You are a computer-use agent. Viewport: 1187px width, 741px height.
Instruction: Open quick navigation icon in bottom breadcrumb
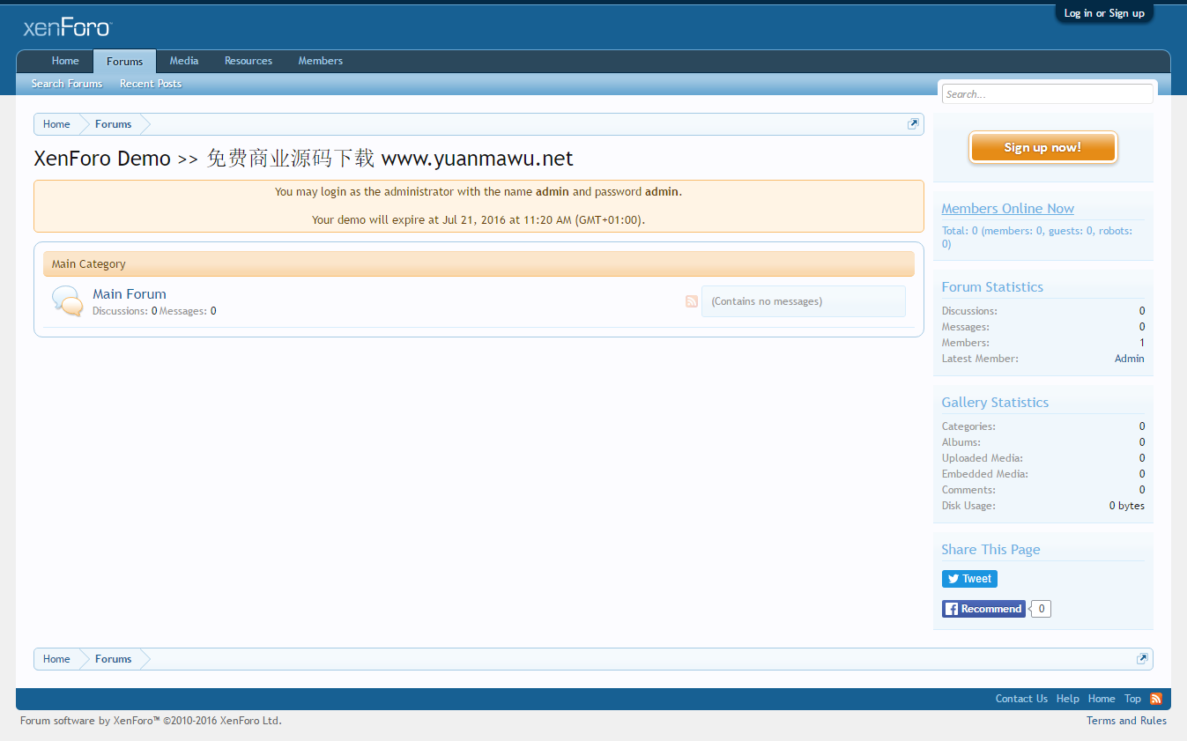click(1142, 659)
